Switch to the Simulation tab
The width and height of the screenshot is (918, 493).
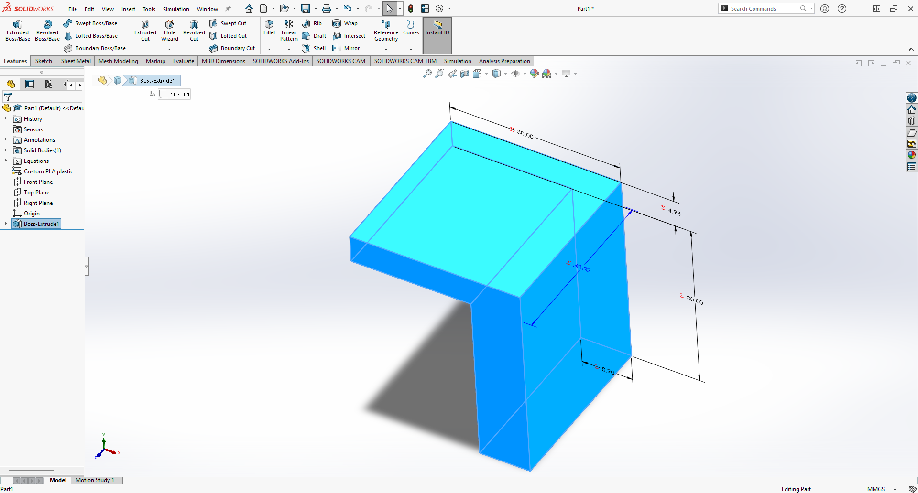pos(458,61)
